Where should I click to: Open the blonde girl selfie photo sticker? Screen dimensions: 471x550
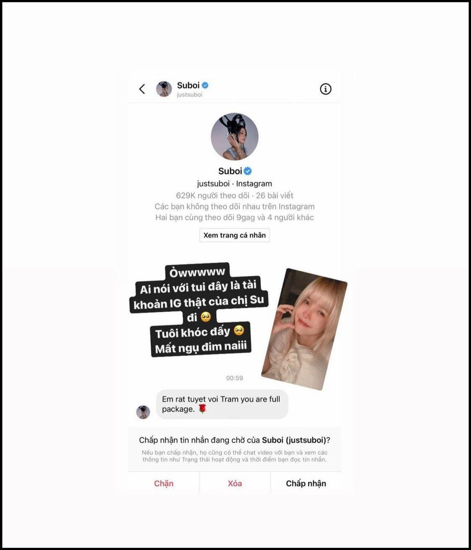pos(304,329)
